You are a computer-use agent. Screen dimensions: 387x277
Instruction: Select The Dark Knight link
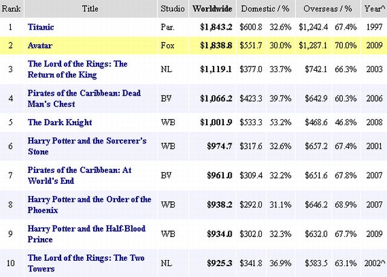click(x=60, y=122)
